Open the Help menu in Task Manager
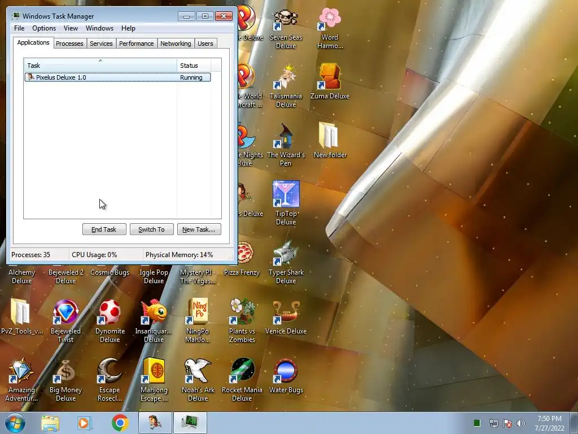 pos(128,28)
